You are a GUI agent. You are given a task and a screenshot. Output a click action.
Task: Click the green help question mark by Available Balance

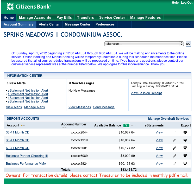[x=126, y=125]
